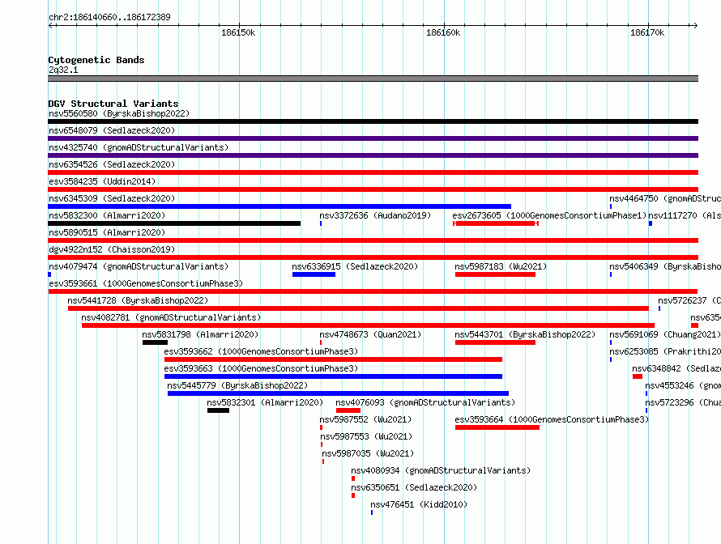Open the nsv5443701 (ByrskaBishop2022) label
Image resolution: width=721 pixels, height=544 pixels.
tap(525, 334)
